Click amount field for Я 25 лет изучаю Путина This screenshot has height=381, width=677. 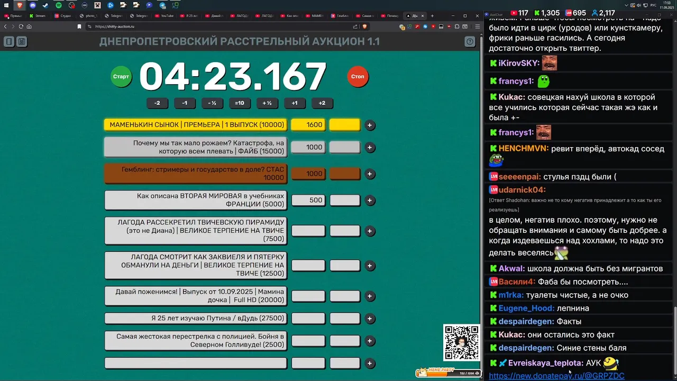(x=308, y=319)
